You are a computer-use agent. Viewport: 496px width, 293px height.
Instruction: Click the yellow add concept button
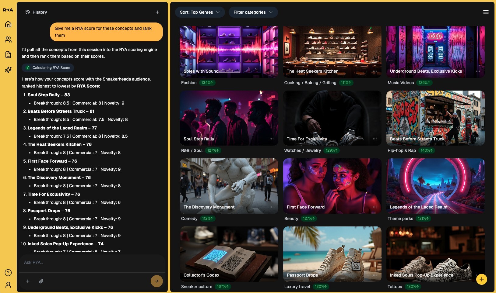pos(481,279)
